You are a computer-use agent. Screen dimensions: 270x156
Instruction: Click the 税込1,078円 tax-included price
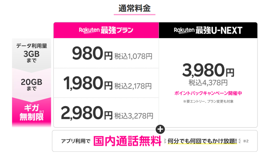tap(133, 56)
